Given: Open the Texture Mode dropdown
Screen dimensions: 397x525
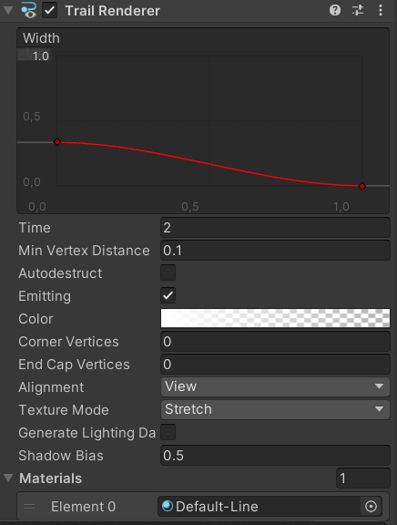Looking at the screenshot, I should coord(275,409).
